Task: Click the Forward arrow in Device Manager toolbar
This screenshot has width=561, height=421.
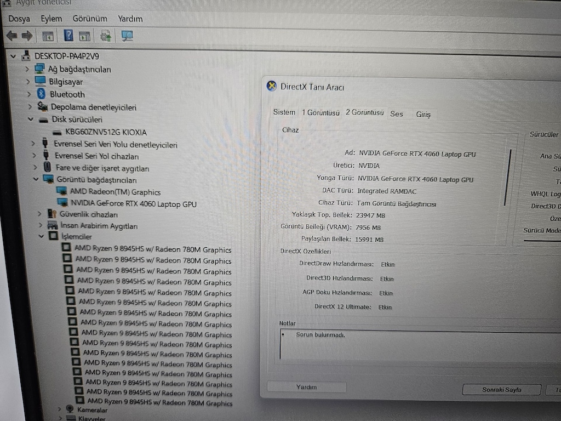Action: tap(27, 36)
